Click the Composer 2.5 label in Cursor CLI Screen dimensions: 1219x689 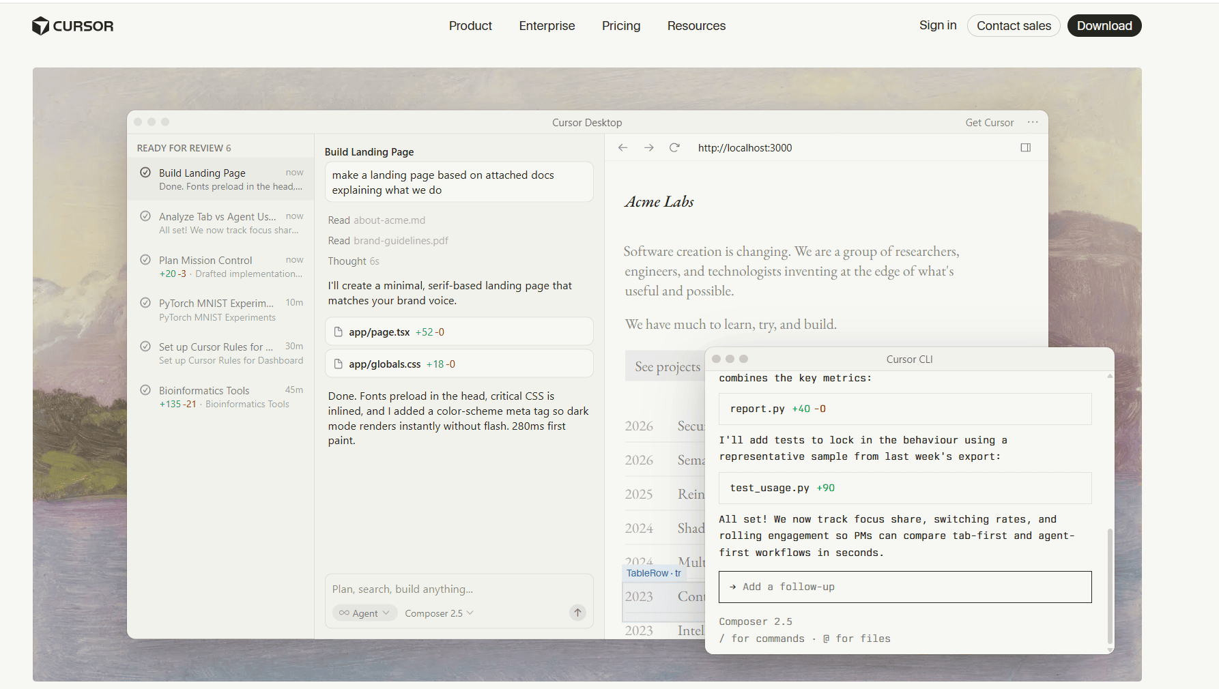755,622
